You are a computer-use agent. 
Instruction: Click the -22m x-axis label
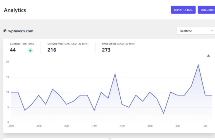[66, 126]
